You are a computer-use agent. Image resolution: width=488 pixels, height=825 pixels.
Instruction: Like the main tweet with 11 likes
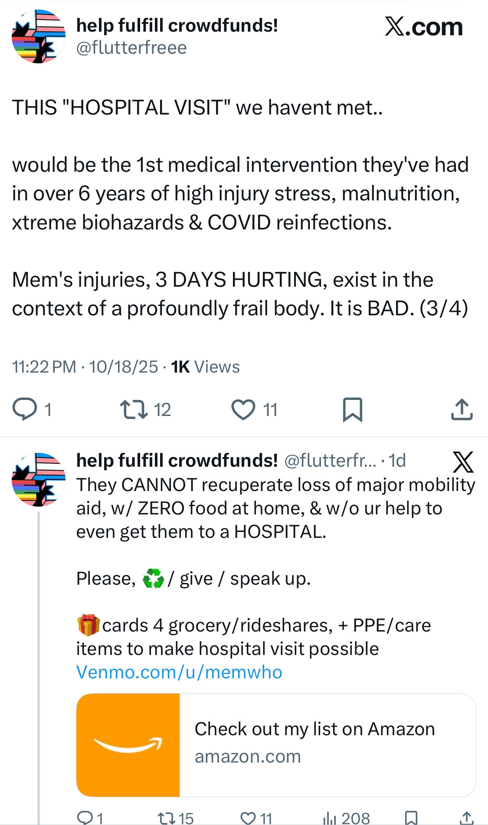[x=243, y=409]
